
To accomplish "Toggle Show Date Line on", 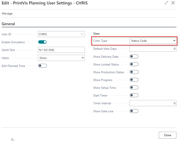I will coord(134,111).
